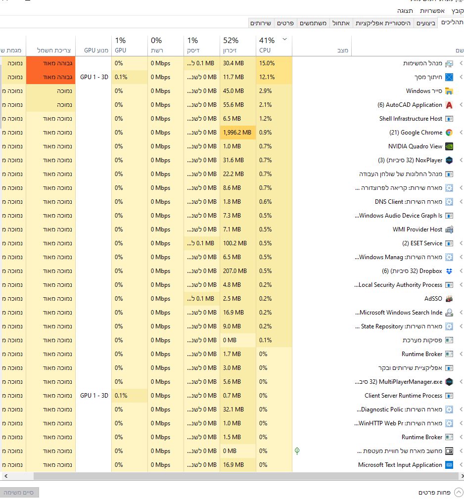Switch to the פרטים (Details) tab
This screenshot has width=464, height=501.
point(285,23)
